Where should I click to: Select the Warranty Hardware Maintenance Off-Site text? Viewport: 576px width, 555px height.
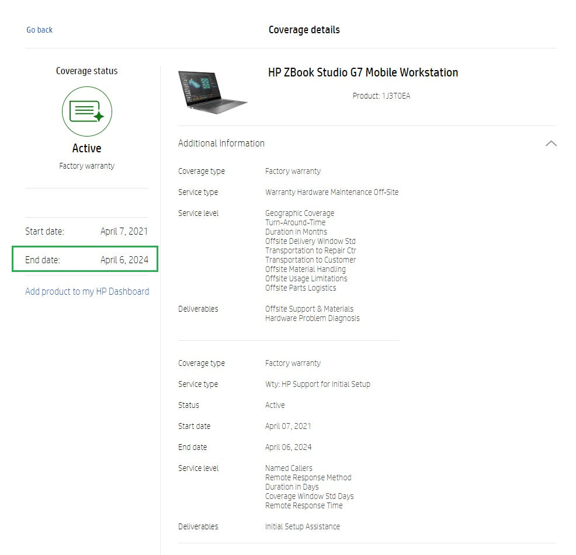332,192
